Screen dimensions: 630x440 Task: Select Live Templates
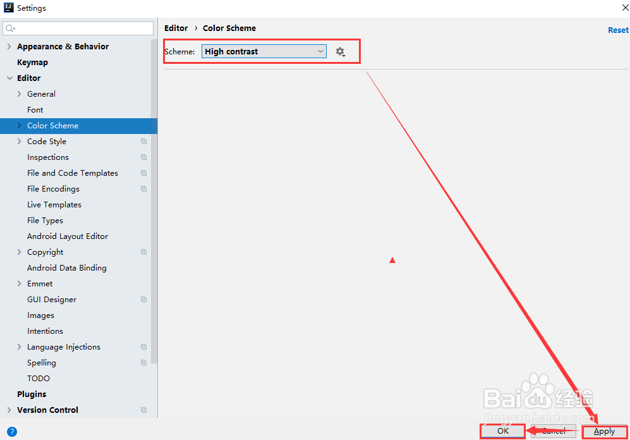[x=54, y=205]
